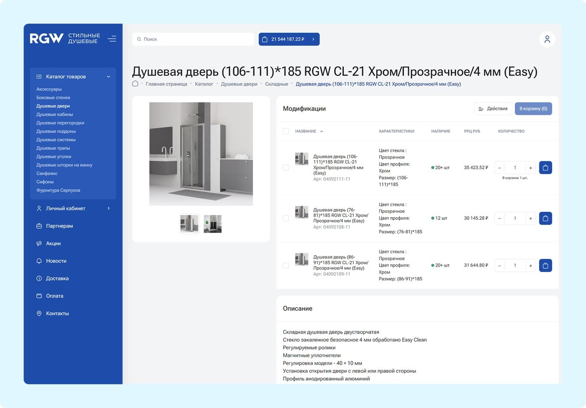Click the main shower door product image
The image size is (586, 408).
click(x=201, y=154)
